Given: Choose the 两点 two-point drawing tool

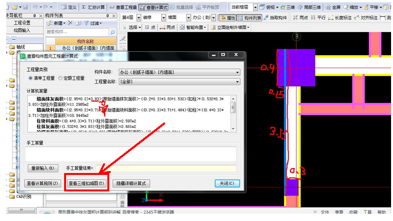Looking at the screenshot, I should (x=168, y=27).
